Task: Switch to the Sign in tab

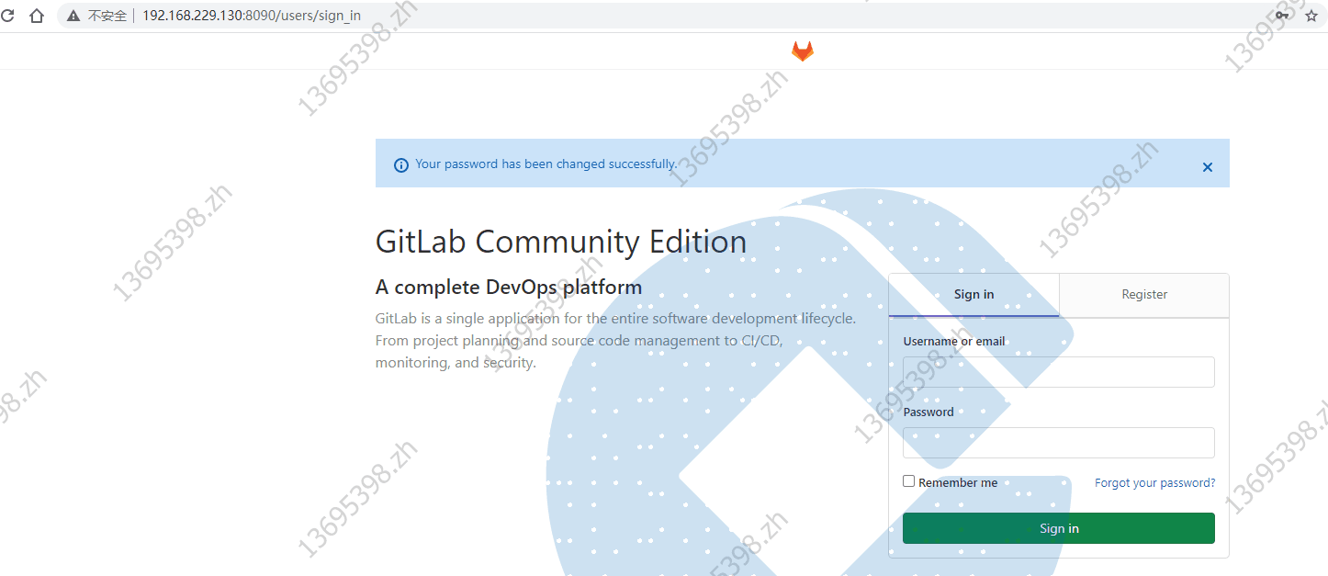Action: coord(973,295)
